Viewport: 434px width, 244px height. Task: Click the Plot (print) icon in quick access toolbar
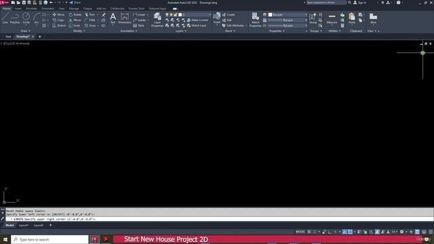click(45, 3)
